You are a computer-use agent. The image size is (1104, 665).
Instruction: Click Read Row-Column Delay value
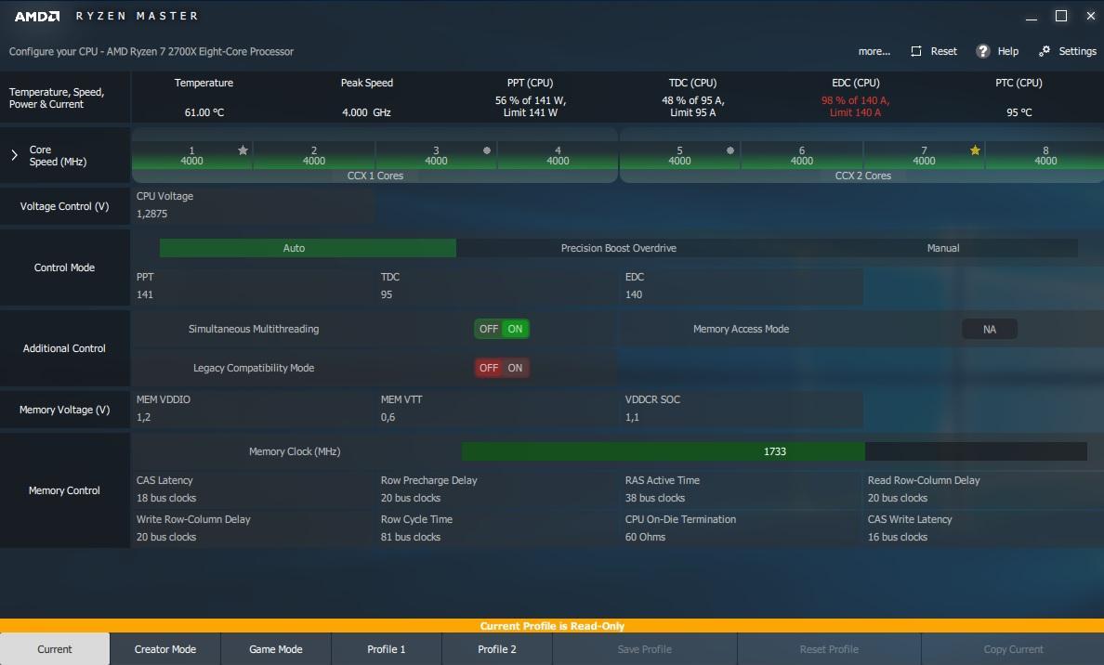tap(898, 498)
